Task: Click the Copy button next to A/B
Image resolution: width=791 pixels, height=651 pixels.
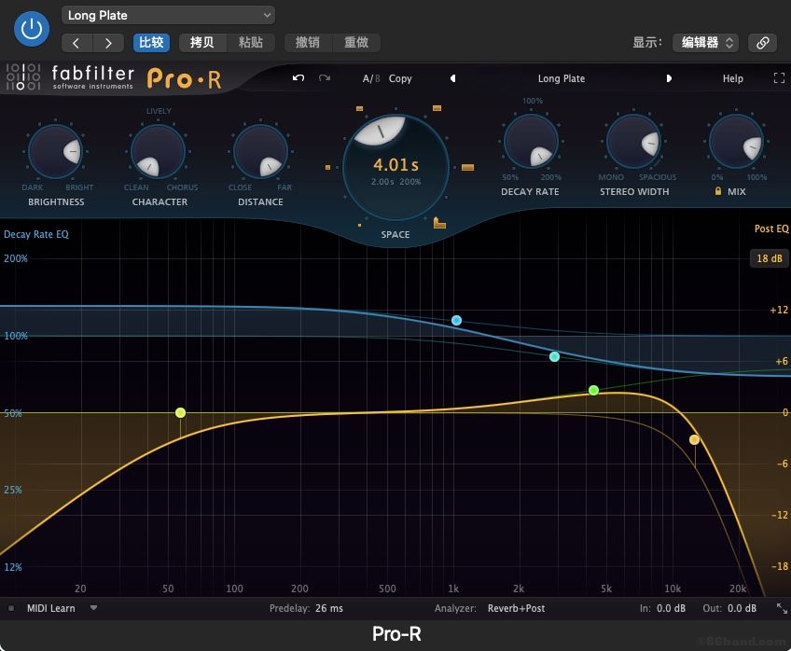Action: [x=400, y=78]
